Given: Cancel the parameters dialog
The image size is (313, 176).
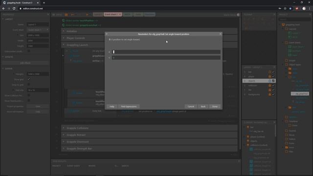Looking at the screenshot, I should pyautogui.click(x=191, y=107).
